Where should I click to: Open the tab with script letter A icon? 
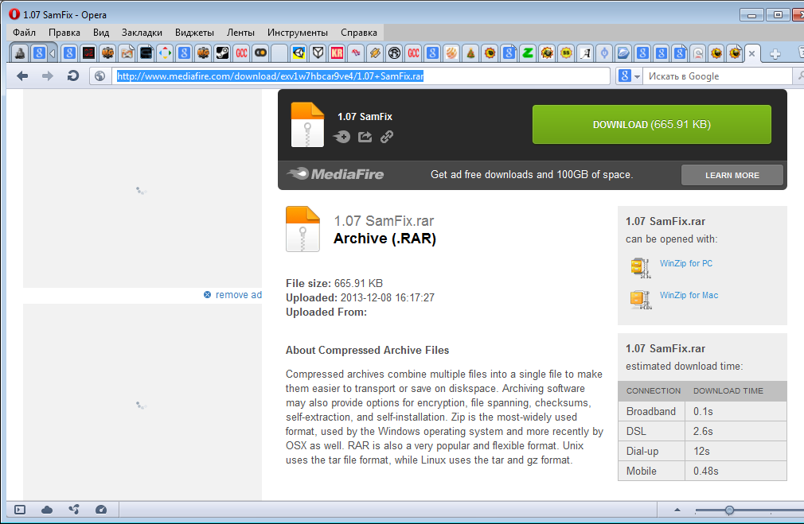click(585, 52)
